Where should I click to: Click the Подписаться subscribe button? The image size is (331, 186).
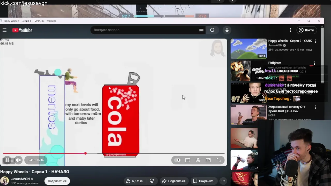pyautogui.click(x=57, y=181)
